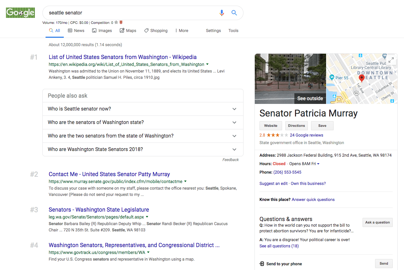Expand 'Who is Seattle senator now?' question

coord(234,109)
